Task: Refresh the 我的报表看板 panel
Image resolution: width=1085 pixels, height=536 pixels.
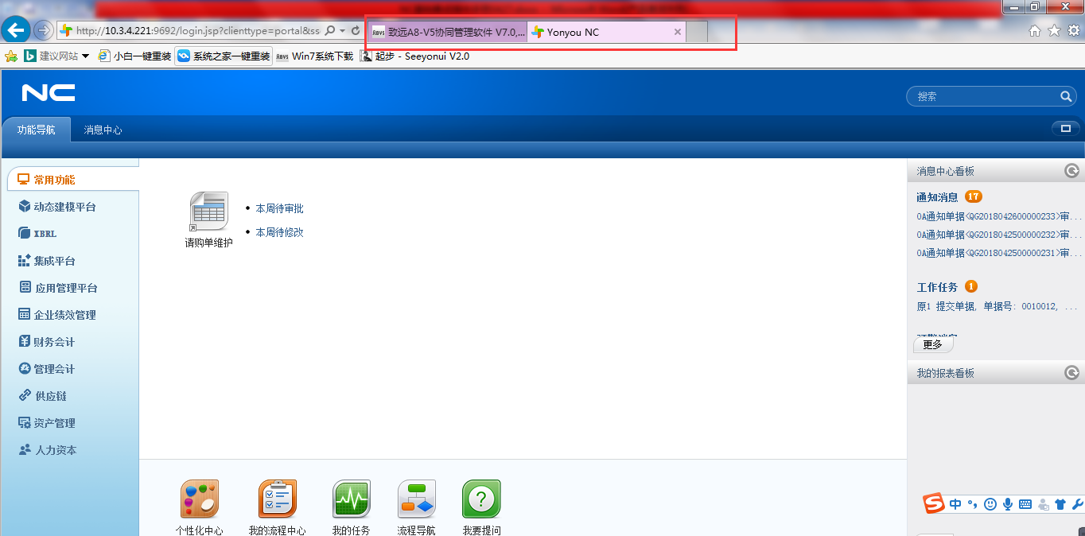Action: point(1071,373)
